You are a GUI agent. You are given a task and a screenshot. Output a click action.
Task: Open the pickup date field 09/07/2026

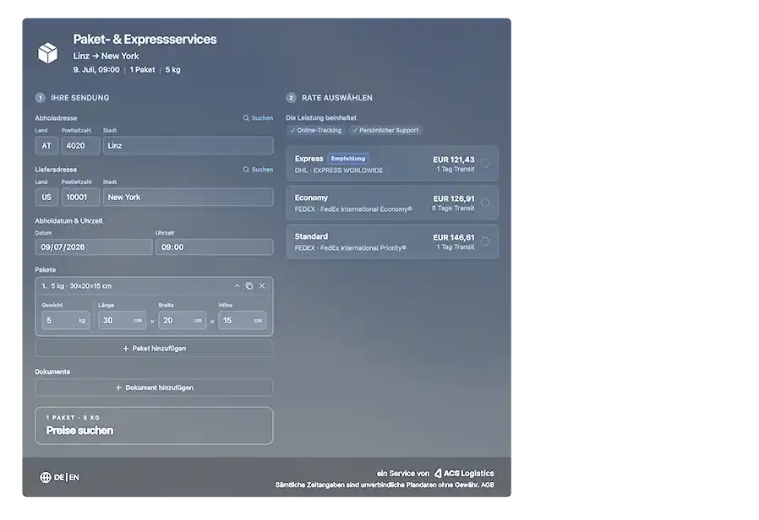tap(94, 247)
